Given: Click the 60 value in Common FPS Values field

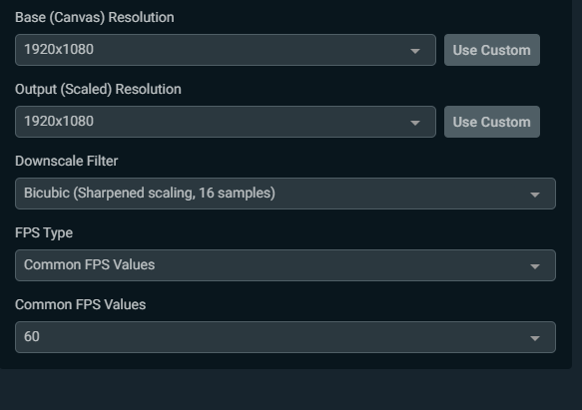Looking at the screenshot, I should click(32, 336).
